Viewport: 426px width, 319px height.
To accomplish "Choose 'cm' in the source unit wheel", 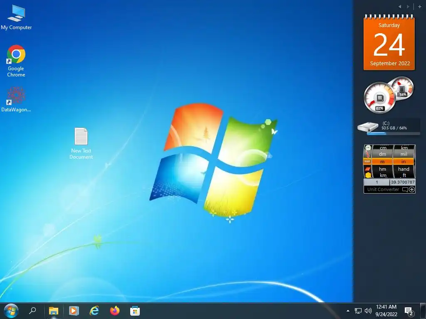I will coord(383,148).
